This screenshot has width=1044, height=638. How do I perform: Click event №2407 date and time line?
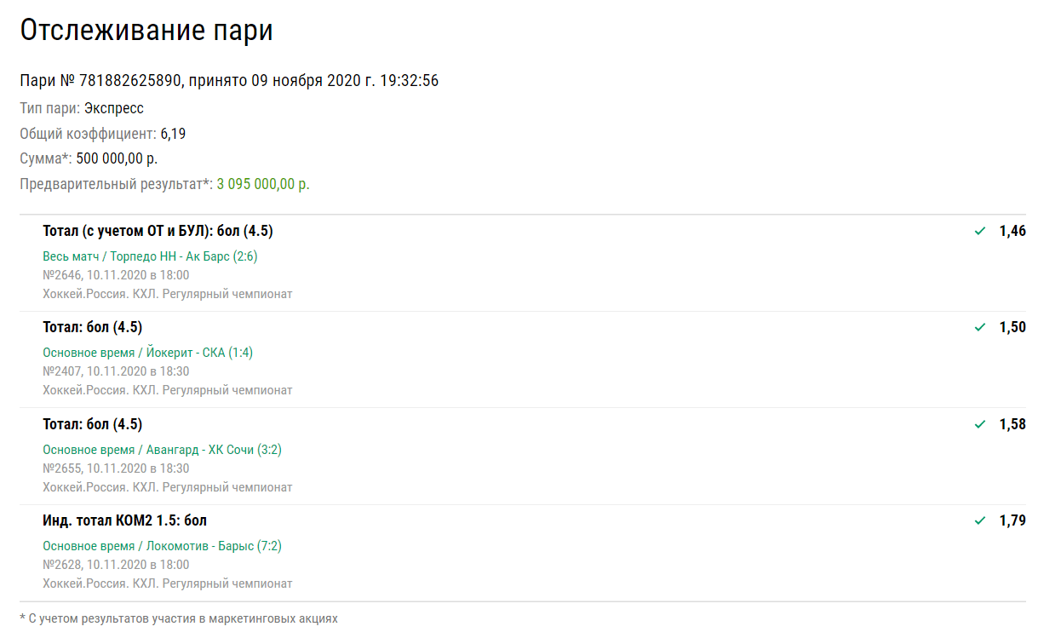click(116, 371)
